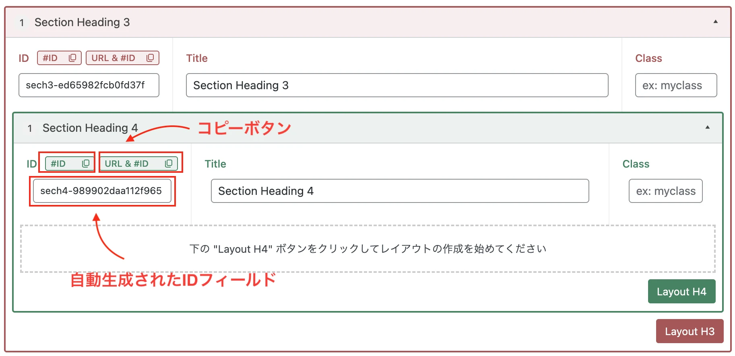Collapse the Section Heading 4 panel arrow
735x356 pixels.
(x=708, y=127)
